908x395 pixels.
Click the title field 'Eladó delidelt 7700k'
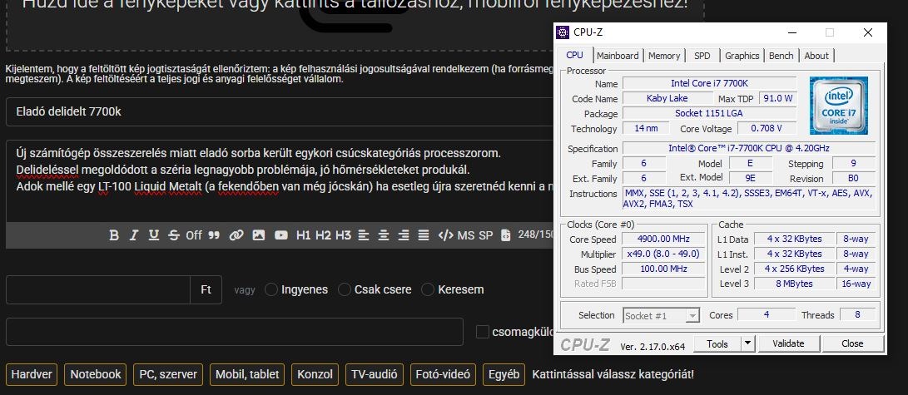click(x=280, y=111)
